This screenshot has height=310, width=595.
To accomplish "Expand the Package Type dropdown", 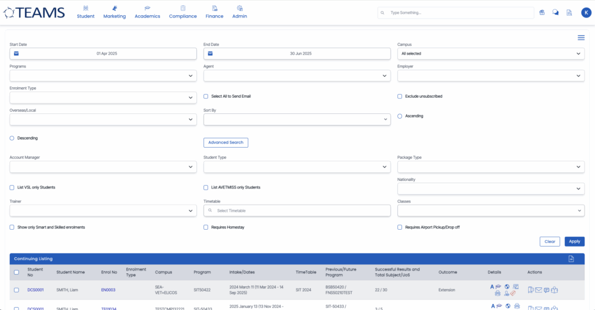I will [490, 167].
